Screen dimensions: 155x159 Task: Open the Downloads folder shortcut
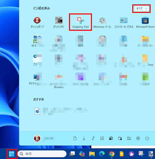pos(84,138)
